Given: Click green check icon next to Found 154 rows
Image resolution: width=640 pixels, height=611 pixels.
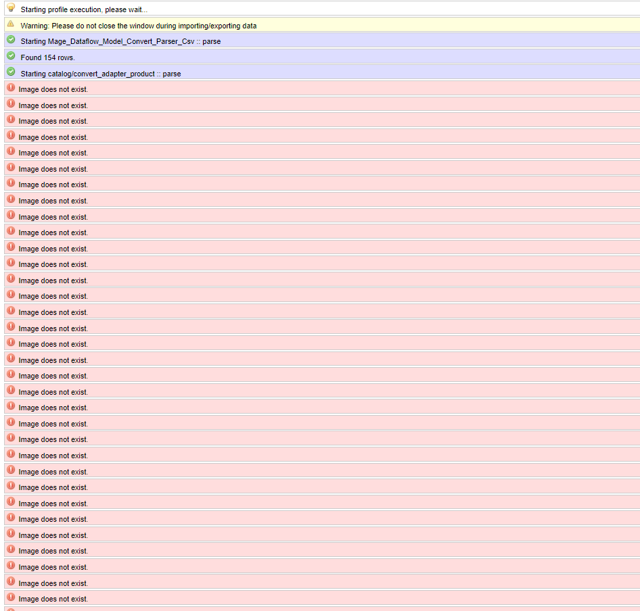Looking at the screenshot, I should click(11, 55).
